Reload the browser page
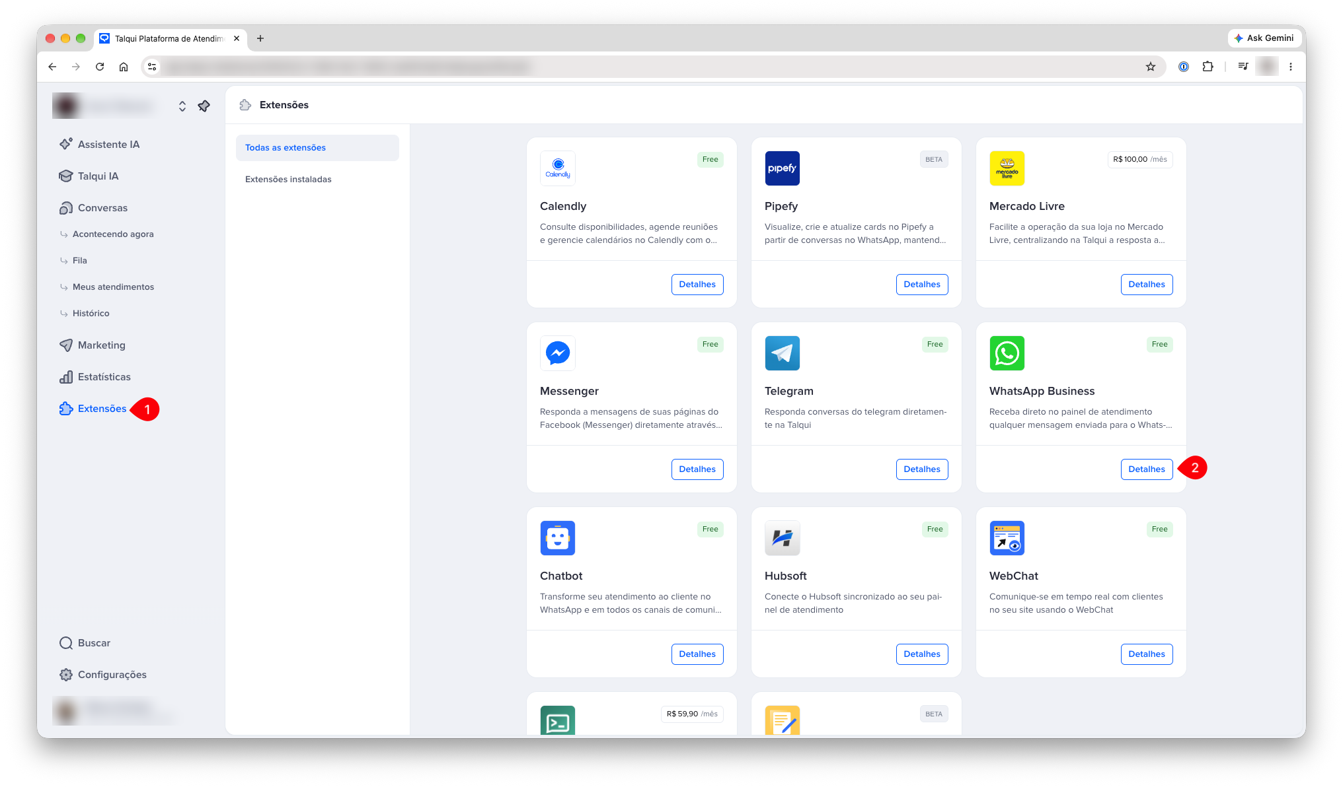The image size is (1343, 787). pyautogui.click(x=100, y=66)
